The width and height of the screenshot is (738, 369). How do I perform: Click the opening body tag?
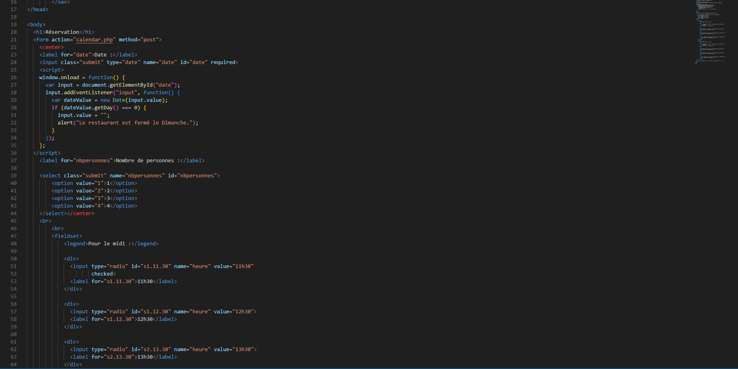tap(36, 25)
